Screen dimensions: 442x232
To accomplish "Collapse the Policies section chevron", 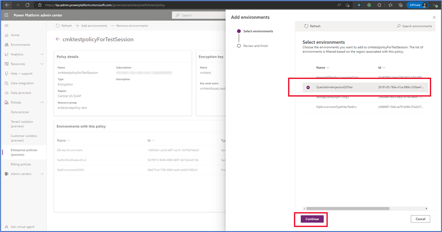I will coord(42,102).
